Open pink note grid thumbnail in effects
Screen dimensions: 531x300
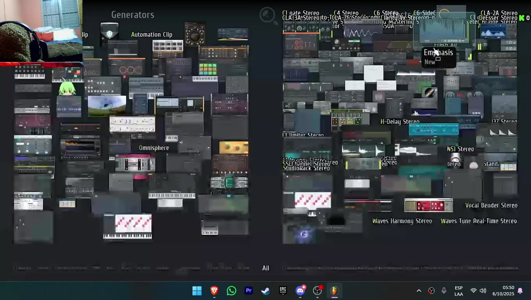click(x=313, y=200)
